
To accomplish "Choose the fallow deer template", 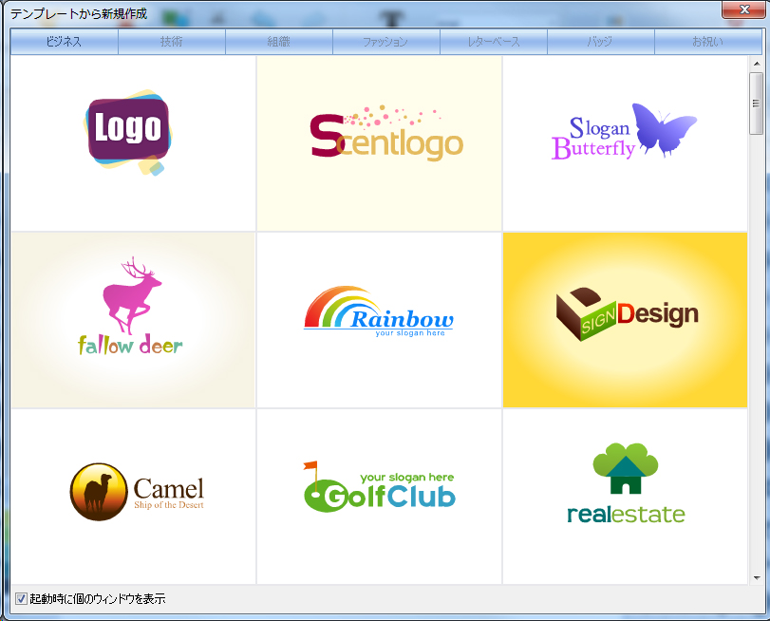I will pos(133,320).
